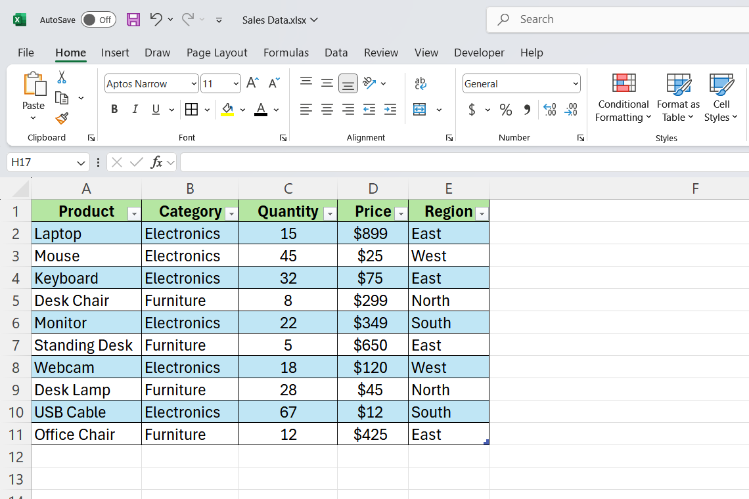
Task: Click the Orientation text angle icon
Action: [369, 83]
